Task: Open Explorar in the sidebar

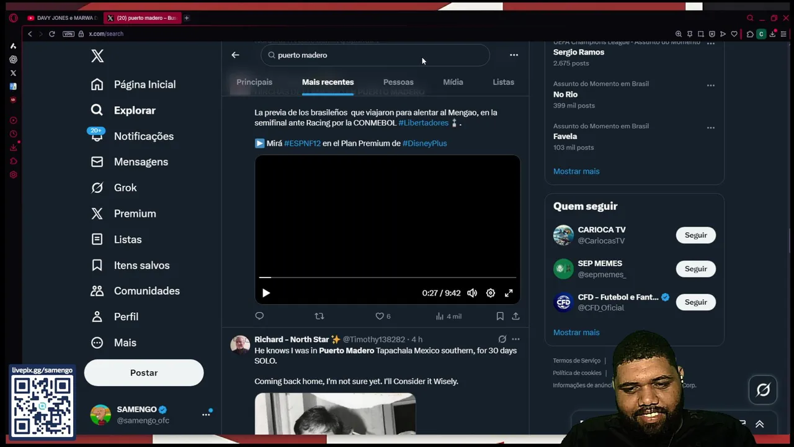Action: click(x=123, y=111)
